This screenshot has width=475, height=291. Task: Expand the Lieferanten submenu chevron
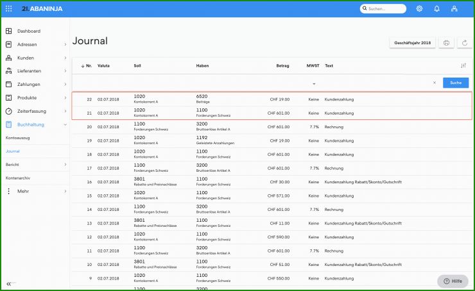coord(65,71)
